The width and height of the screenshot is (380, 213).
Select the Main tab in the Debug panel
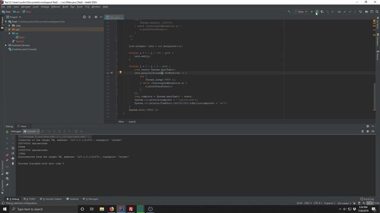[24, 126]
